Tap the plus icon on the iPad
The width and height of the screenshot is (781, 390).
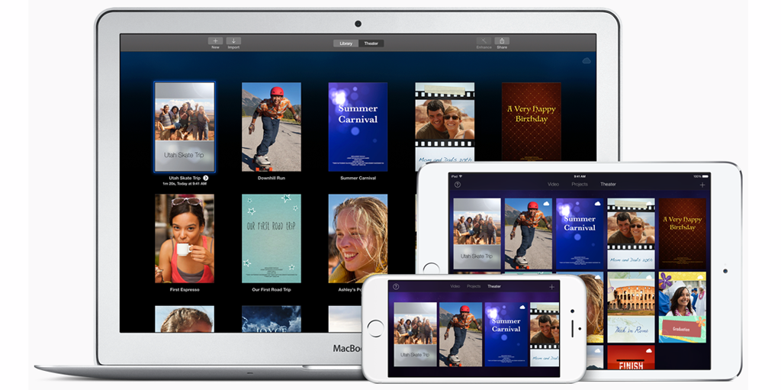(x=702, y=185)
